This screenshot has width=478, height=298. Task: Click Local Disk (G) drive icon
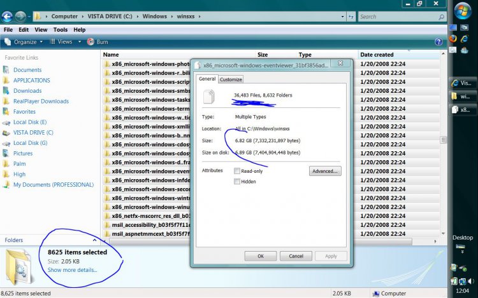[x=6, y=143]
